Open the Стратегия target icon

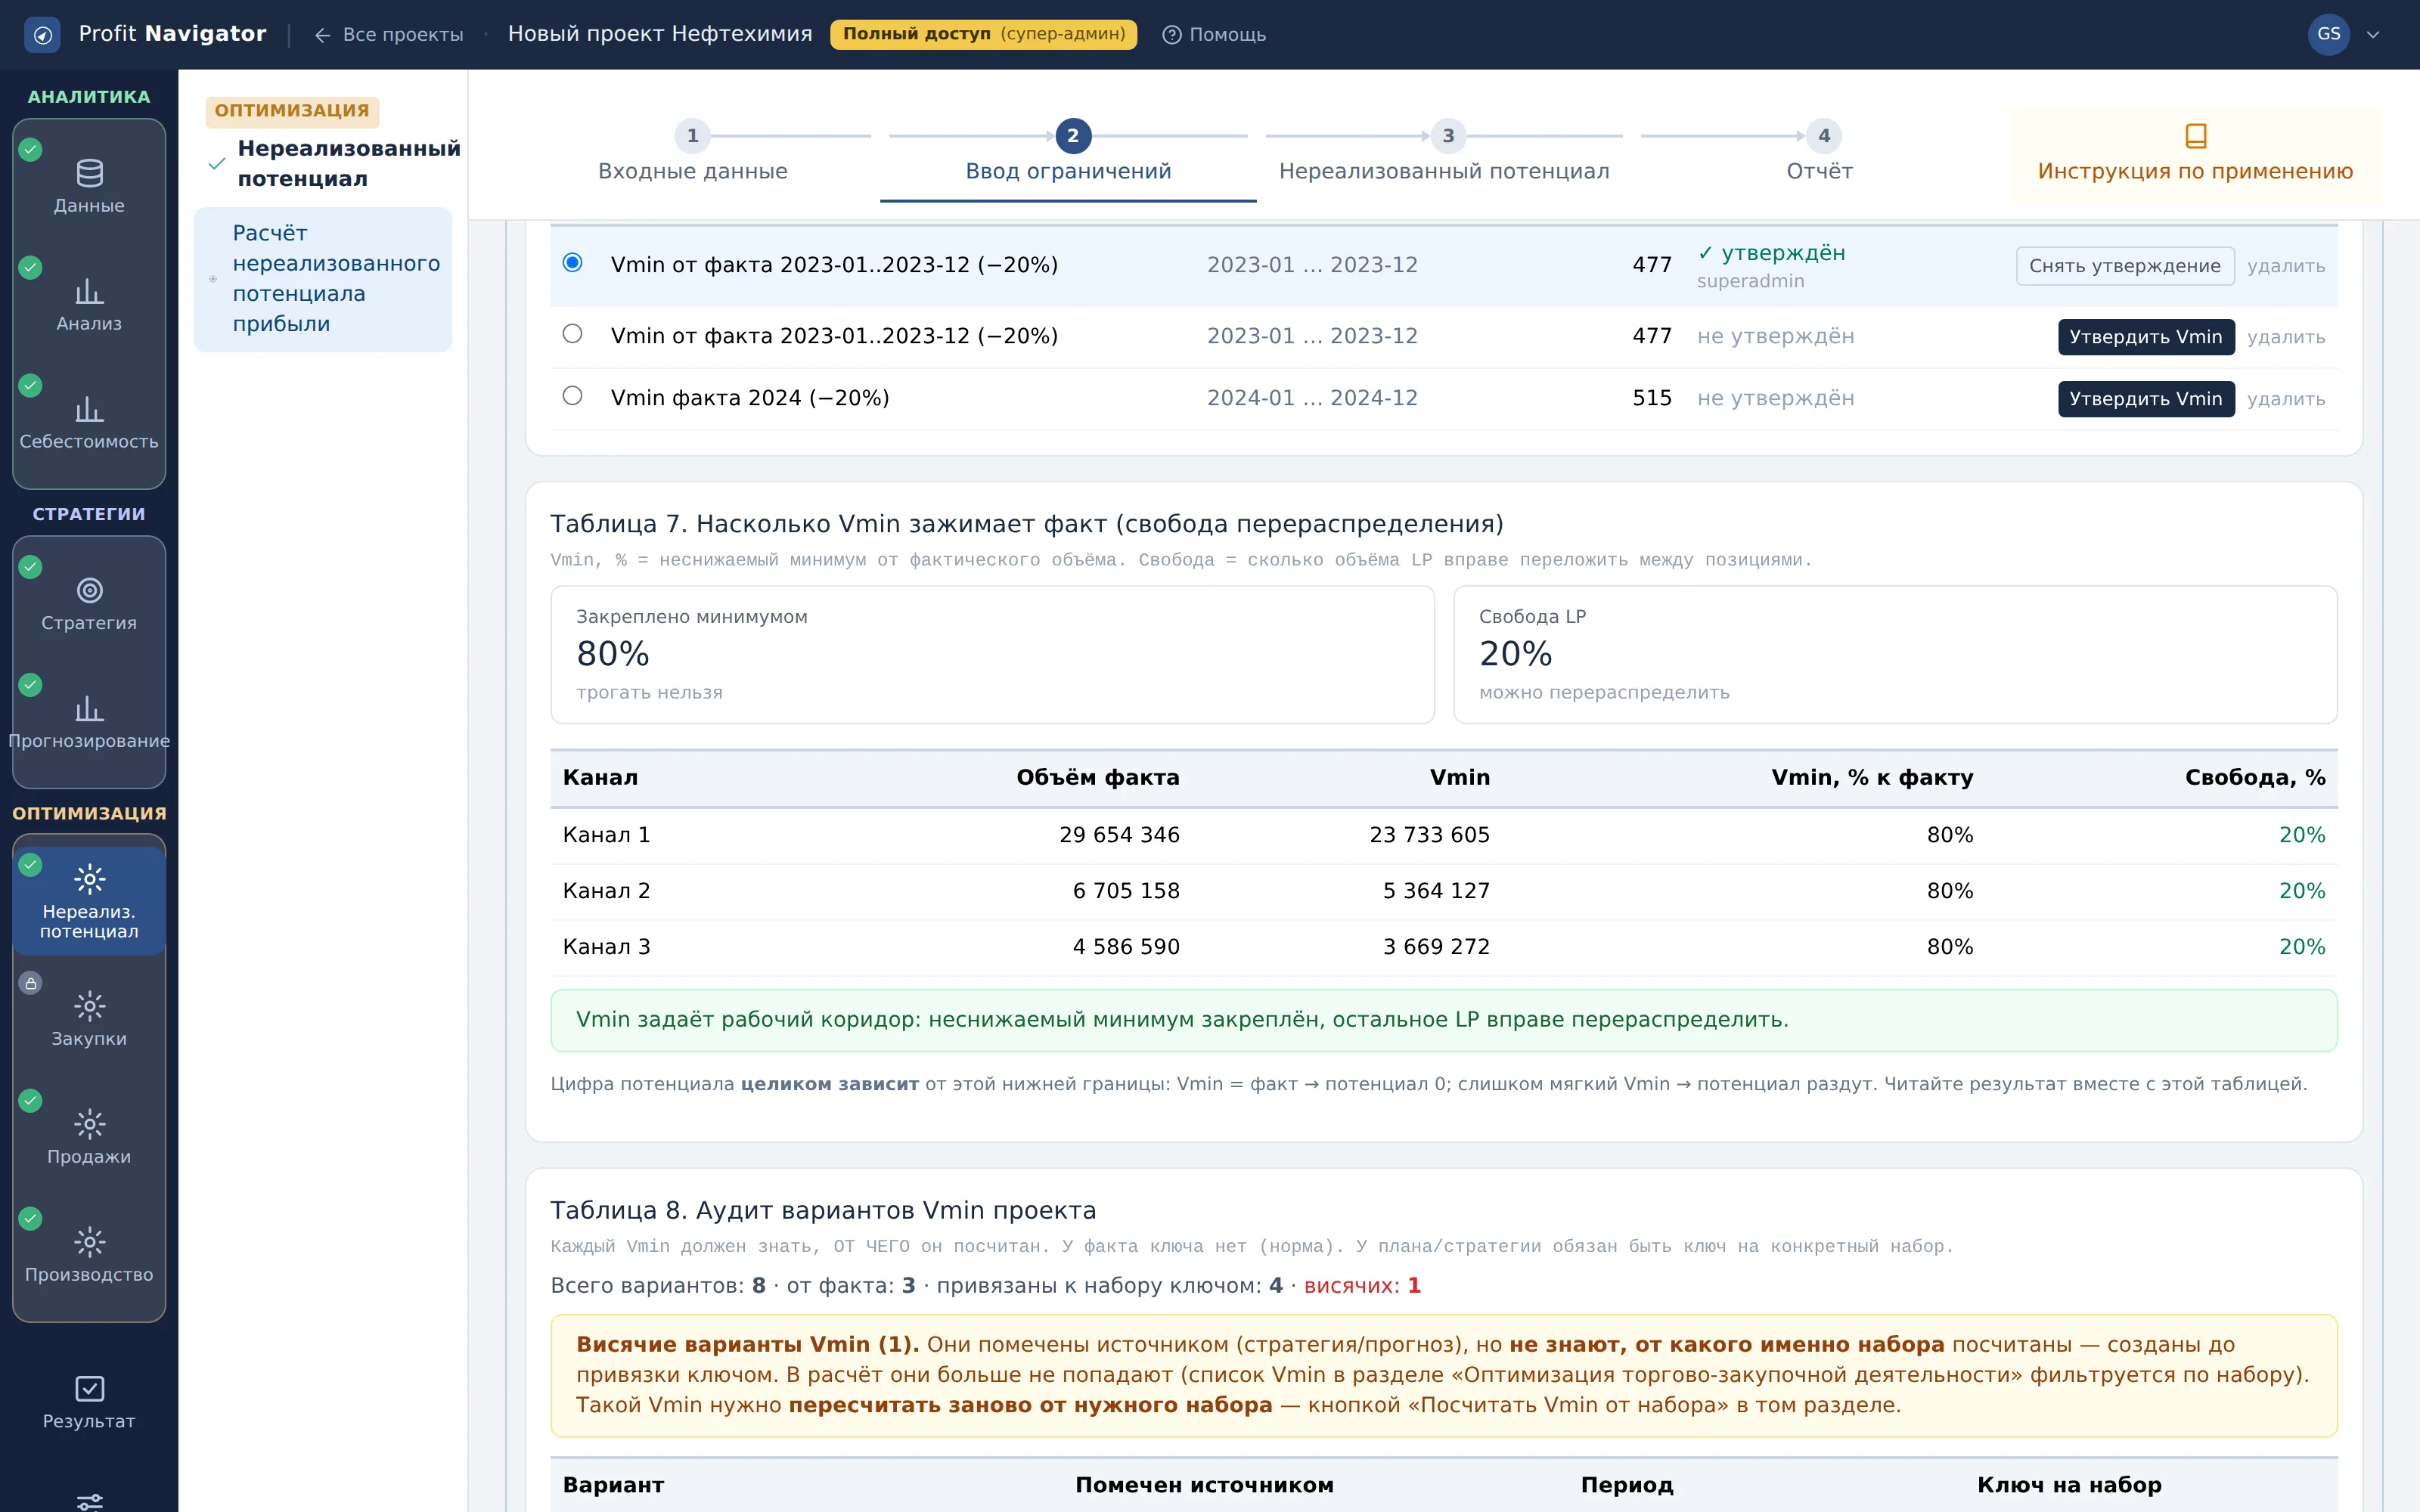(x=89, y=591)
